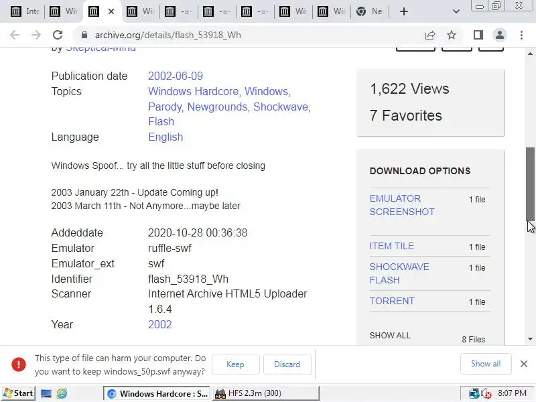Open the side panel icon
Image resolution: width=536 pixels, height=402 pixels.
pyautogui.click(x=478, y=35)
